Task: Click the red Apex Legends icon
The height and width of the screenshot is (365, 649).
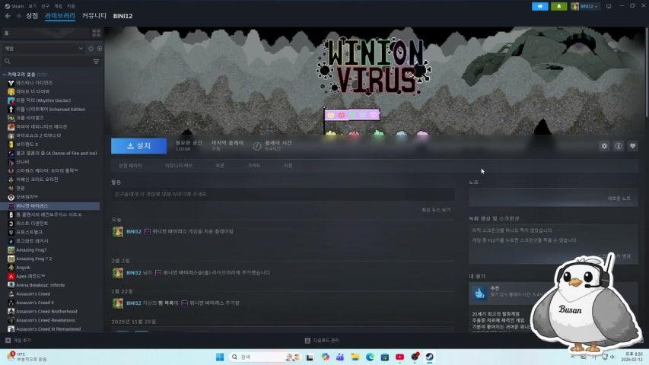Action: tap(11, 276)
